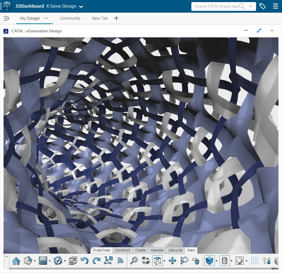Open the My Design tab chevron menu
This screenshot has height=273, width=282.
46,18
